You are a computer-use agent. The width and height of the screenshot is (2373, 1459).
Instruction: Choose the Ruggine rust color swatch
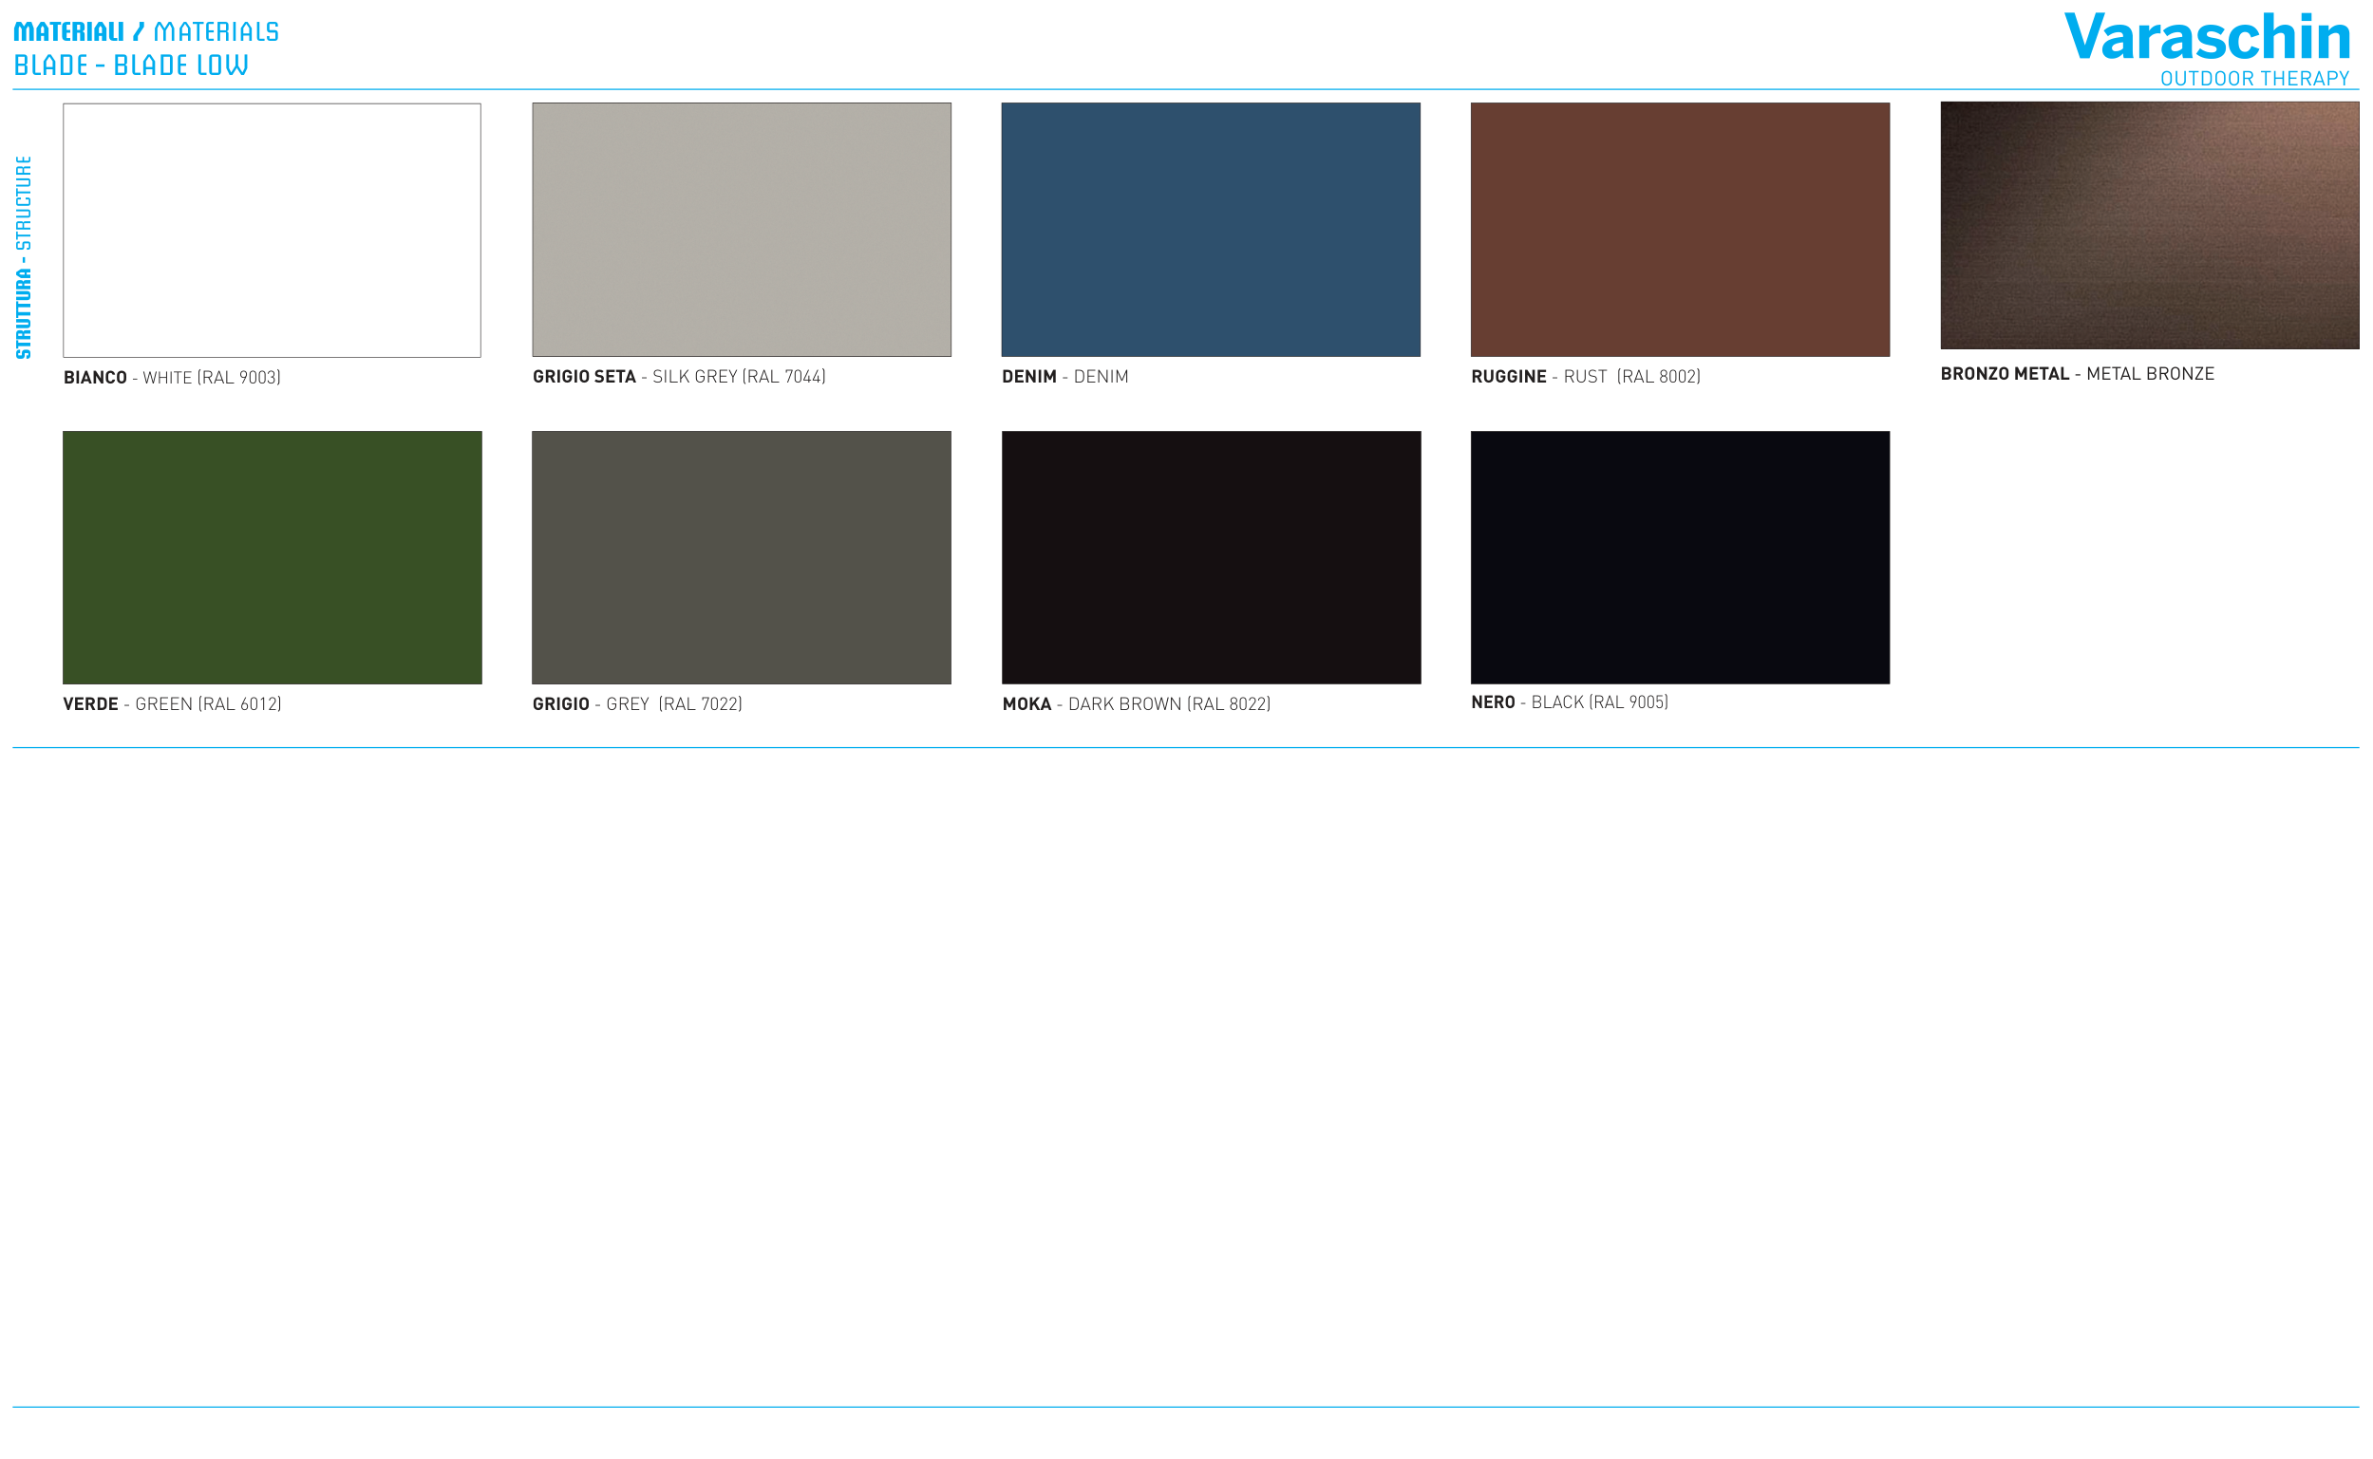pyautogui.click(x=1679, y=230)
